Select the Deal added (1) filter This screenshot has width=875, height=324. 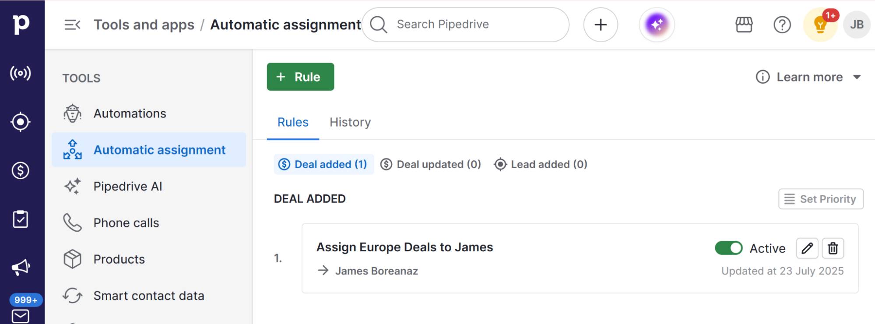pyautogui.click(x=324, y=164)
